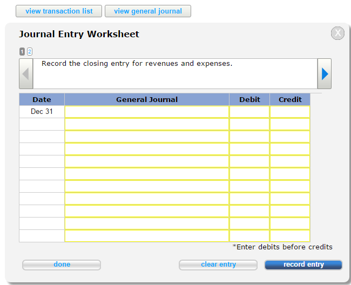The image size is (351, 285).
Task: Click General Journal field in Dec 31 row
Action: tap(147, 112)
